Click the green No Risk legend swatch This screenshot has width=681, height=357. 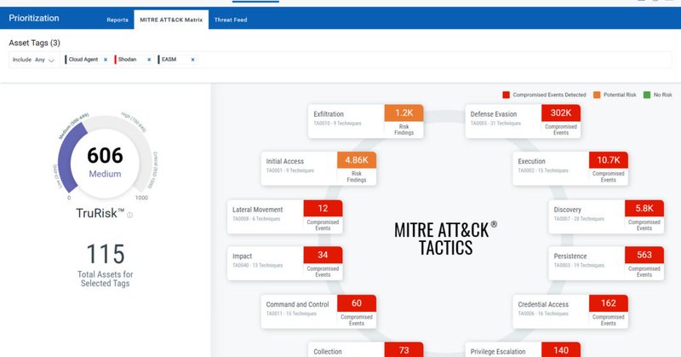coord(647,95)
